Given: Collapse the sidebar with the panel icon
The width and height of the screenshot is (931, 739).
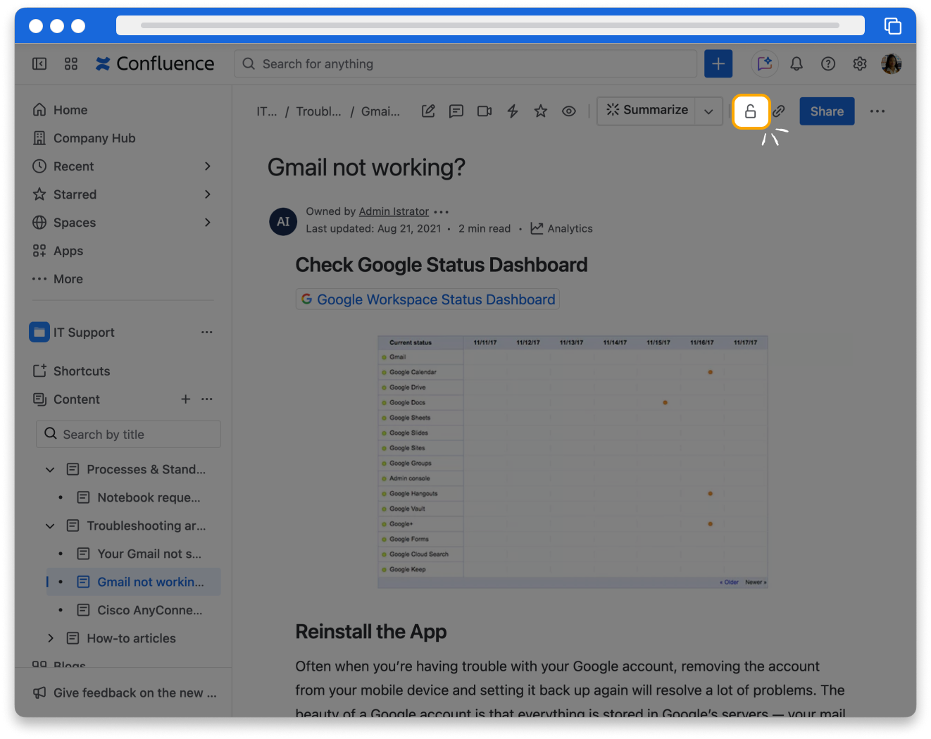Looking at the screenshot, I should 39,64.
